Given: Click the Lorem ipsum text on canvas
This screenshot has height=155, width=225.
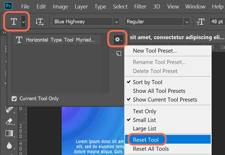Looking at the screenshot, I should click(x=100, y=147).
